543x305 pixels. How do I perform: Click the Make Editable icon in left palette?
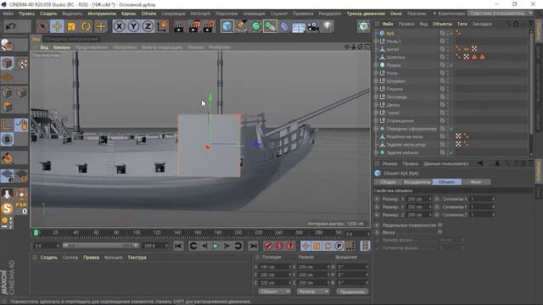tap(7, 45)
